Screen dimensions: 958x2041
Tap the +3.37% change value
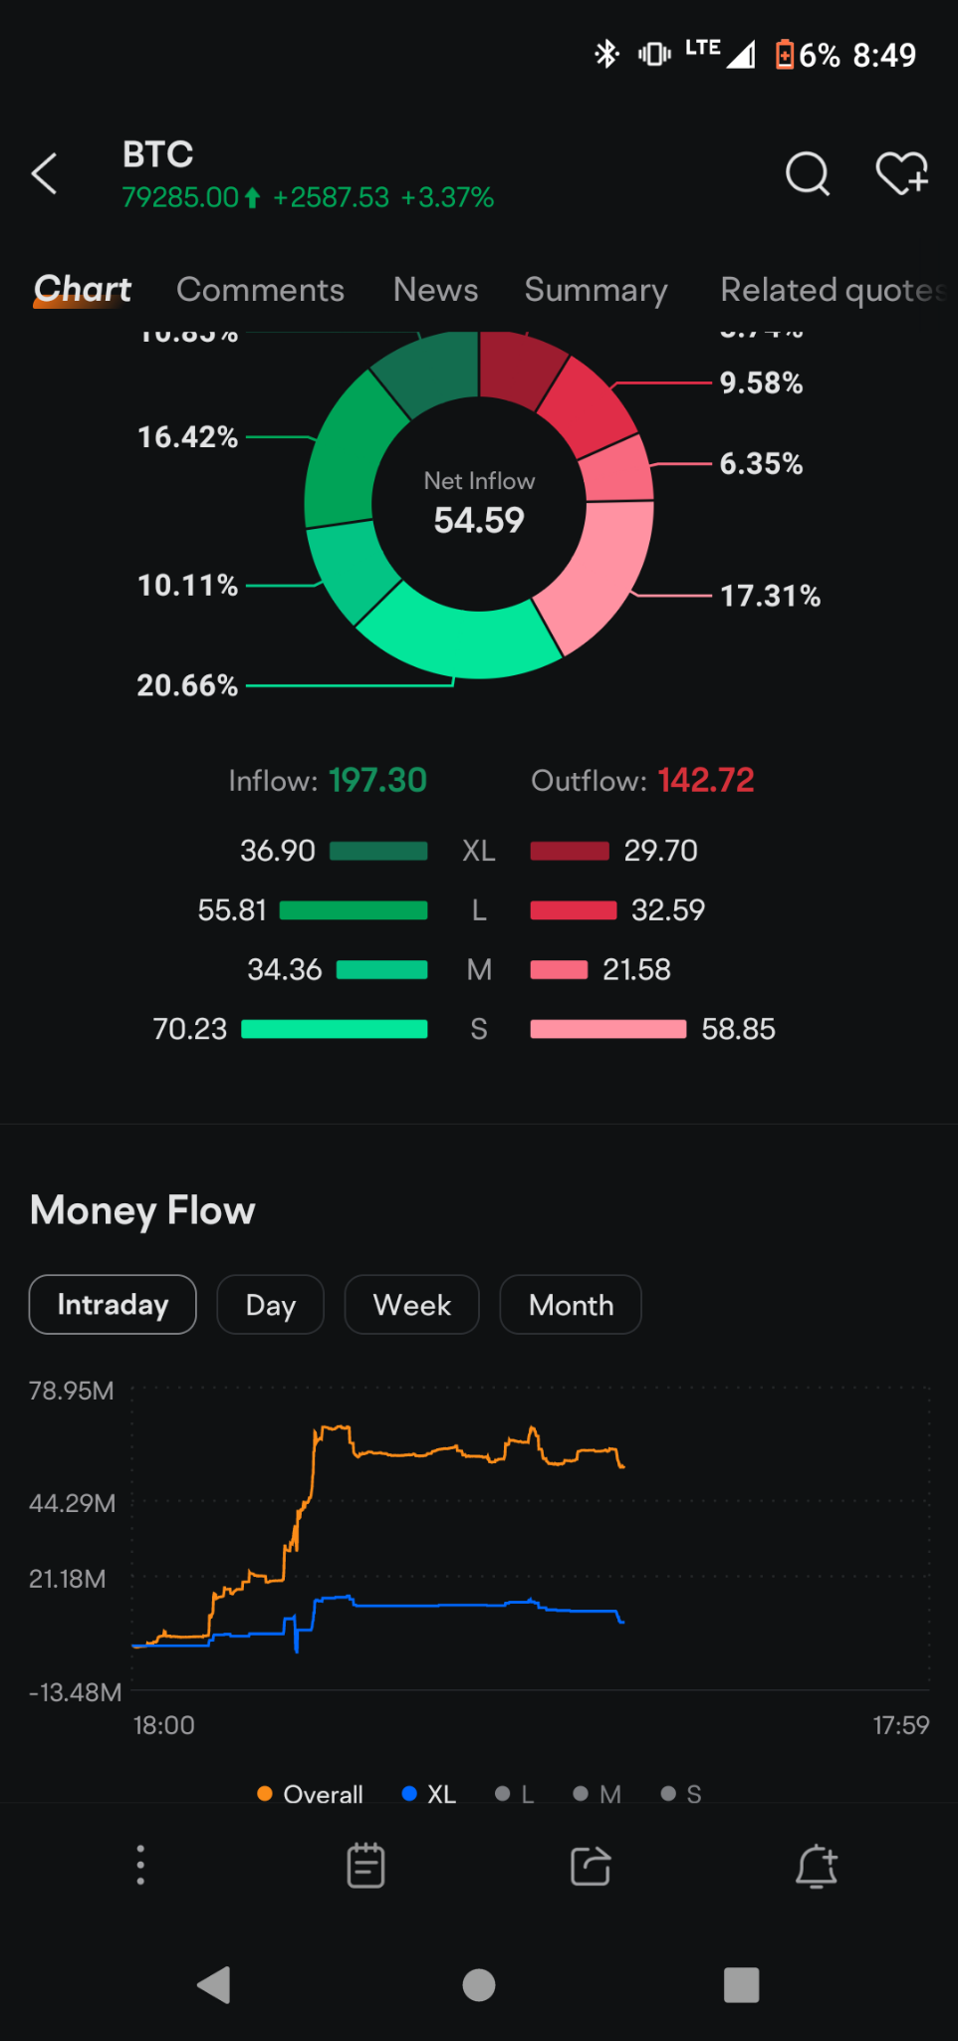(447, 197)
